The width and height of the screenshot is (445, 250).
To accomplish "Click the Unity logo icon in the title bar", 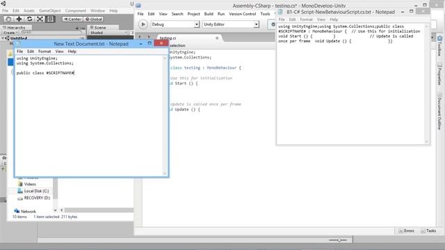I will pos(3,3).
